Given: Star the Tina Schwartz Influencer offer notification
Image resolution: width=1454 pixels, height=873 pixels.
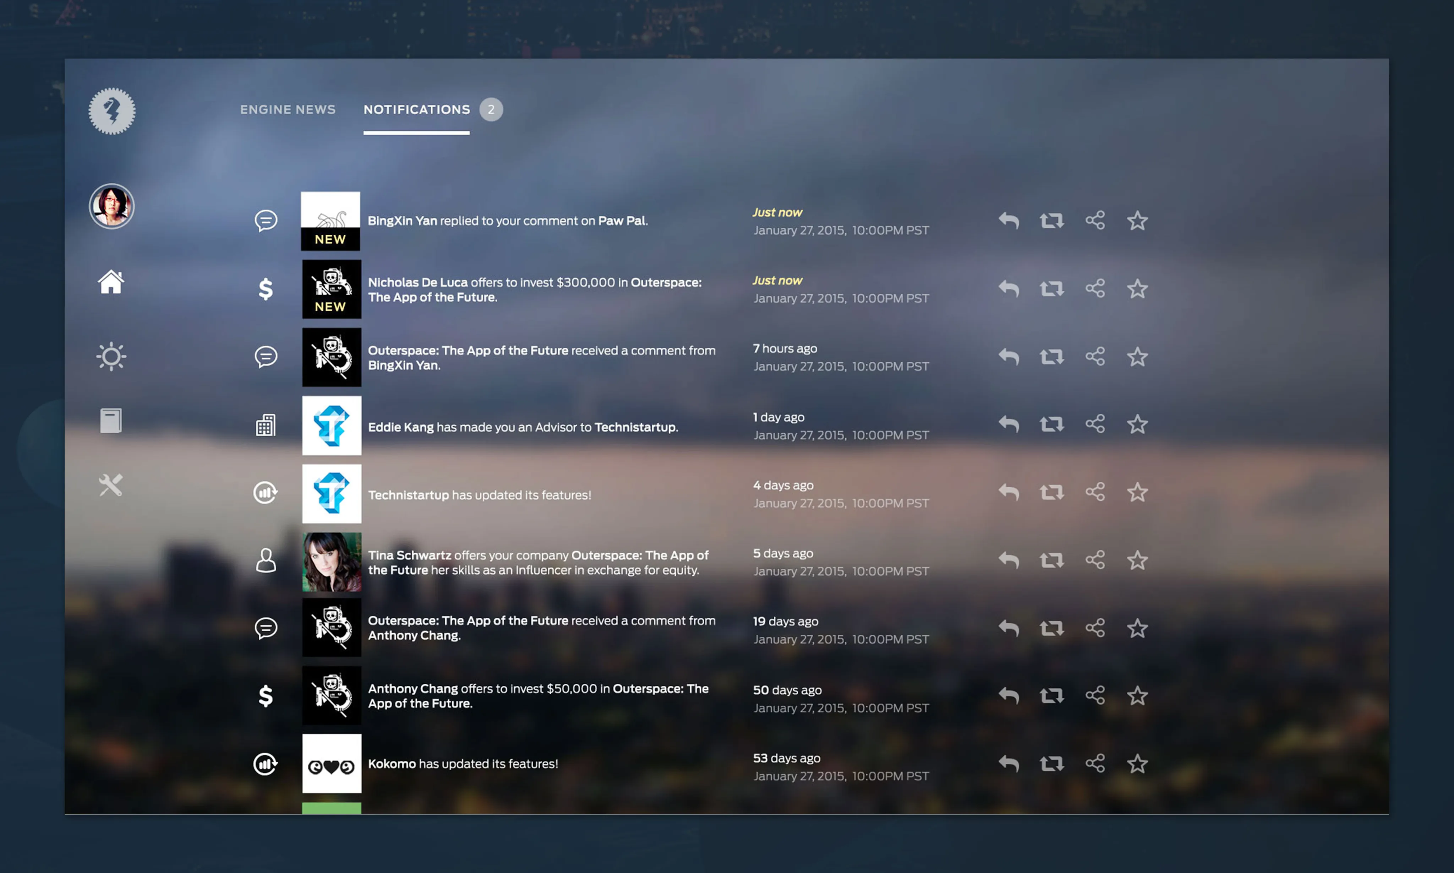Looking at the screenshot, I should click(1137, 560).
